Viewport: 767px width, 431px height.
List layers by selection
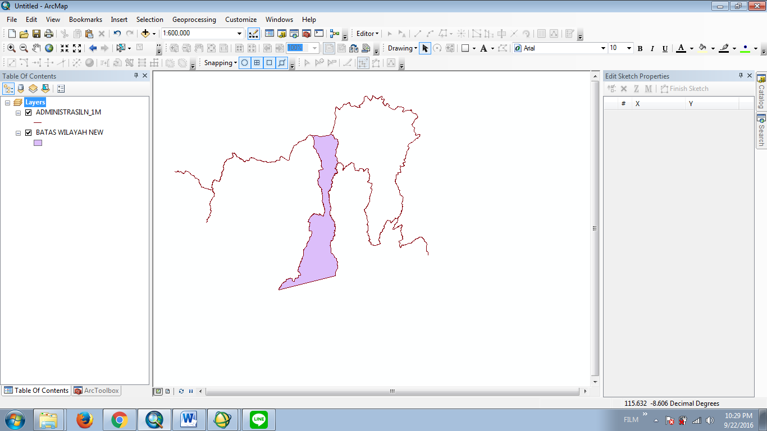(45, 89)
